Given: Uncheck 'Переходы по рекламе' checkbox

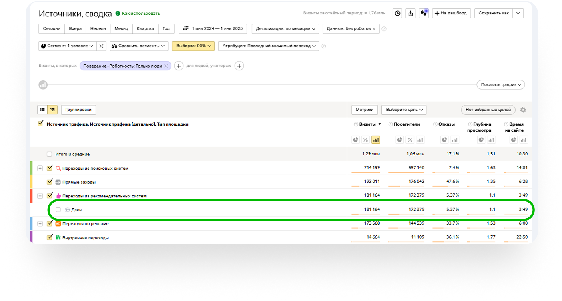Looking at the screenshot, I should (50, 223).
